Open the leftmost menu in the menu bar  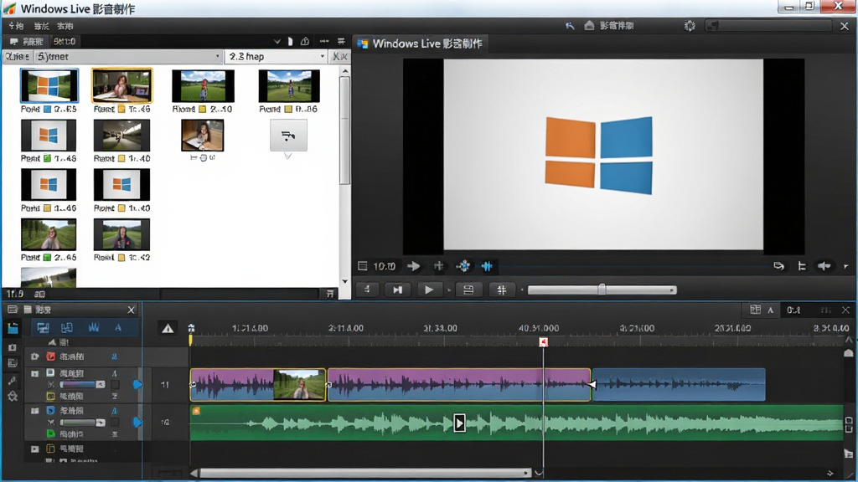[x=16, y=26]
